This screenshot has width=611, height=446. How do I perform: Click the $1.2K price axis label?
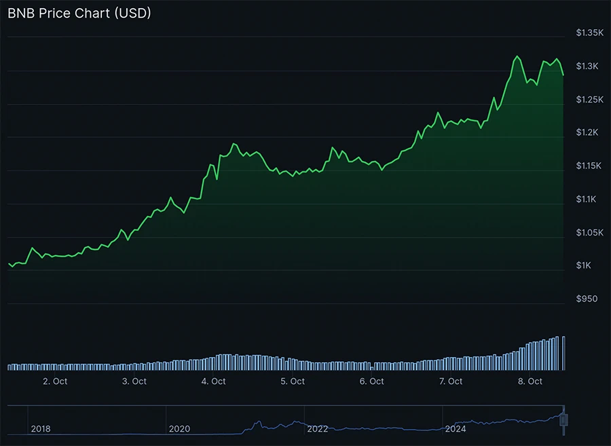coord(587,132)
